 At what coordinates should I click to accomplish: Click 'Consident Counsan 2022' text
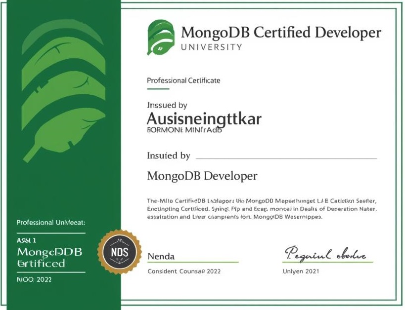(x=184, y=271)
